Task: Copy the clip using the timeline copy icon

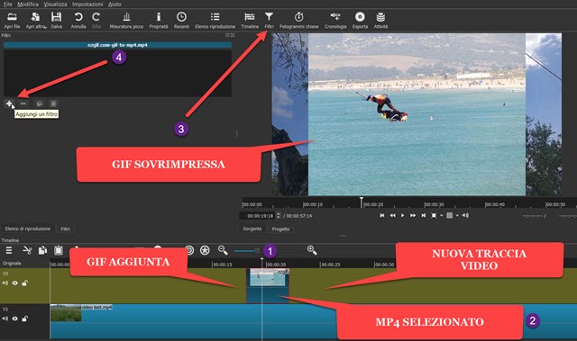Action: click(42, 250)
